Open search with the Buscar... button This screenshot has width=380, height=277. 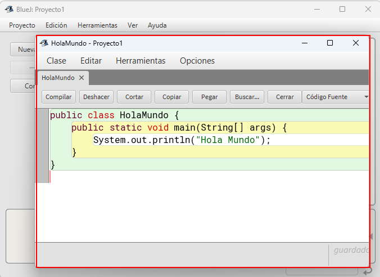pyautogui.click(x=247, y=97)
